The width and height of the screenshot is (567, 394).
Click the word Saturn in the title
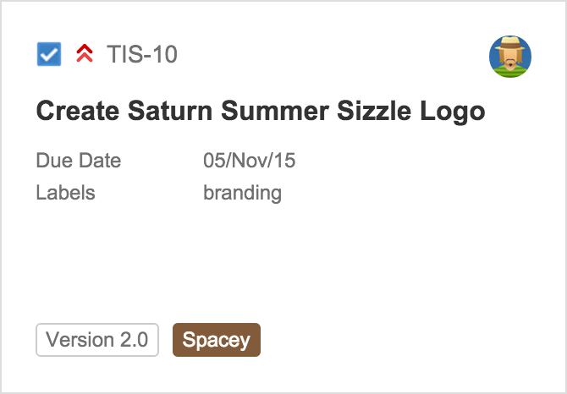pyautogui.click(x=170, y=112)
